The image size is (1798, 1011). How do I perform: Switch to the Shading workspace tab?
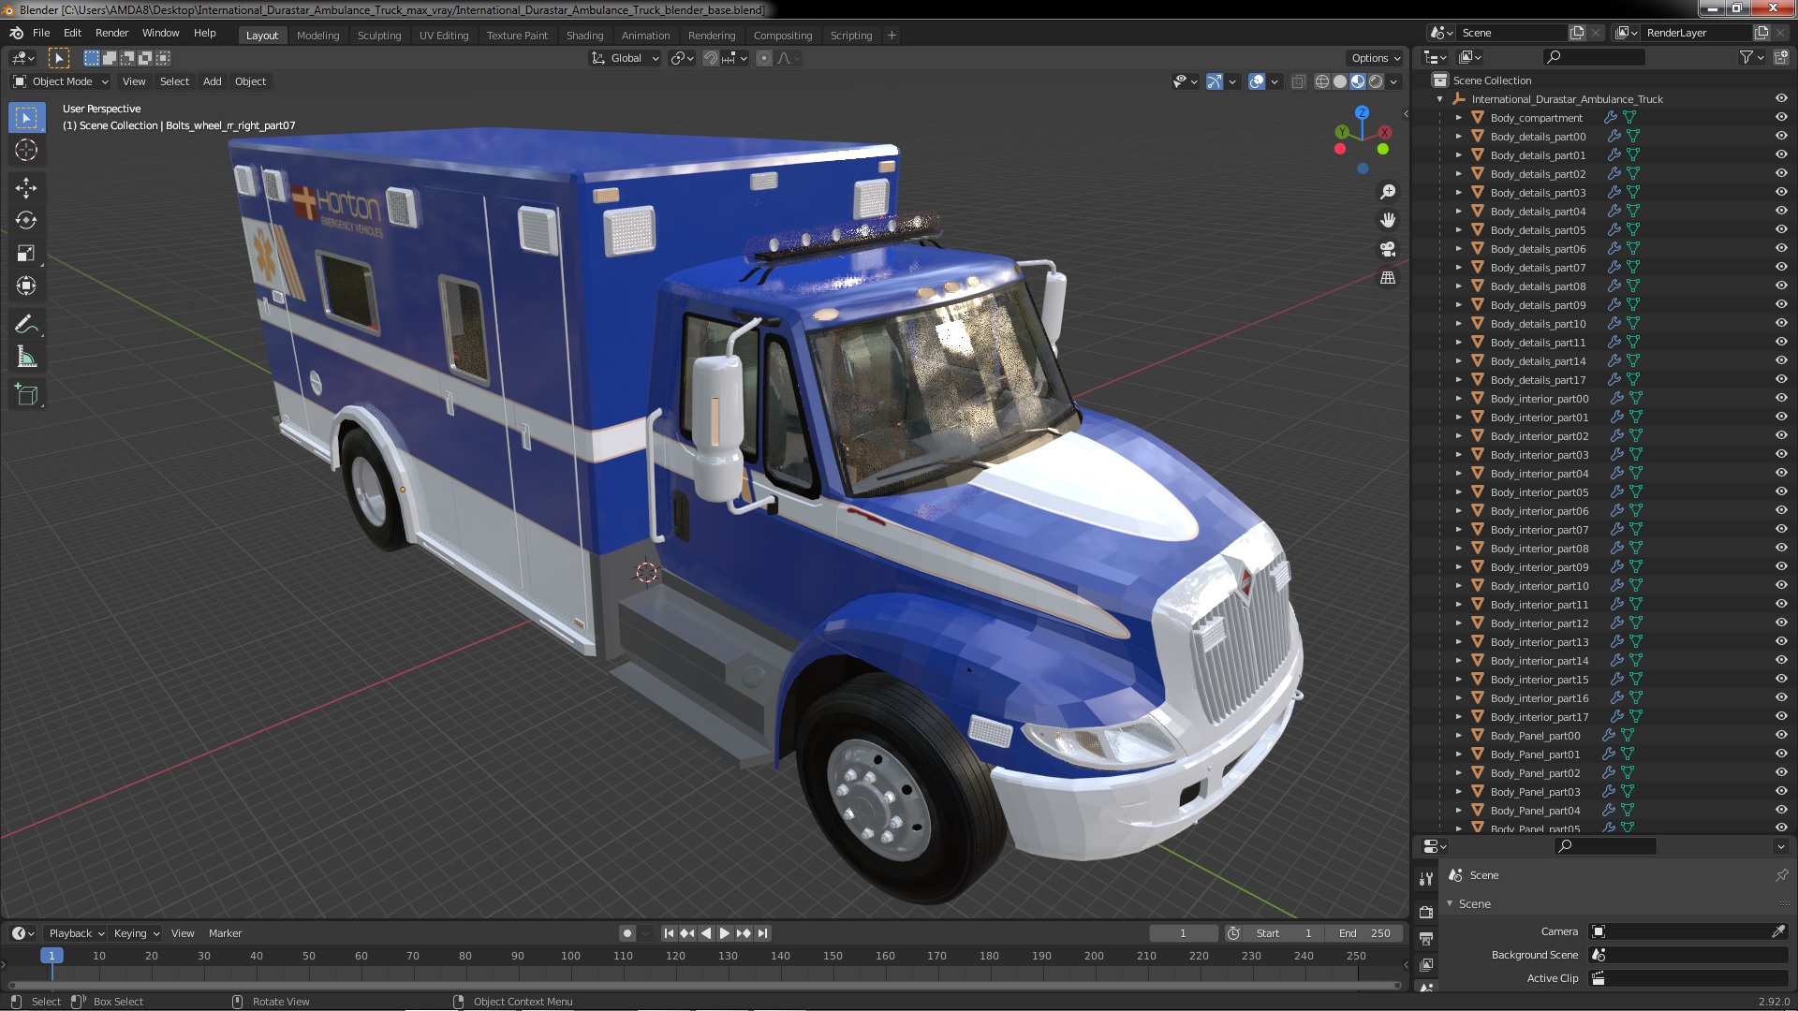tap(584, 36)
